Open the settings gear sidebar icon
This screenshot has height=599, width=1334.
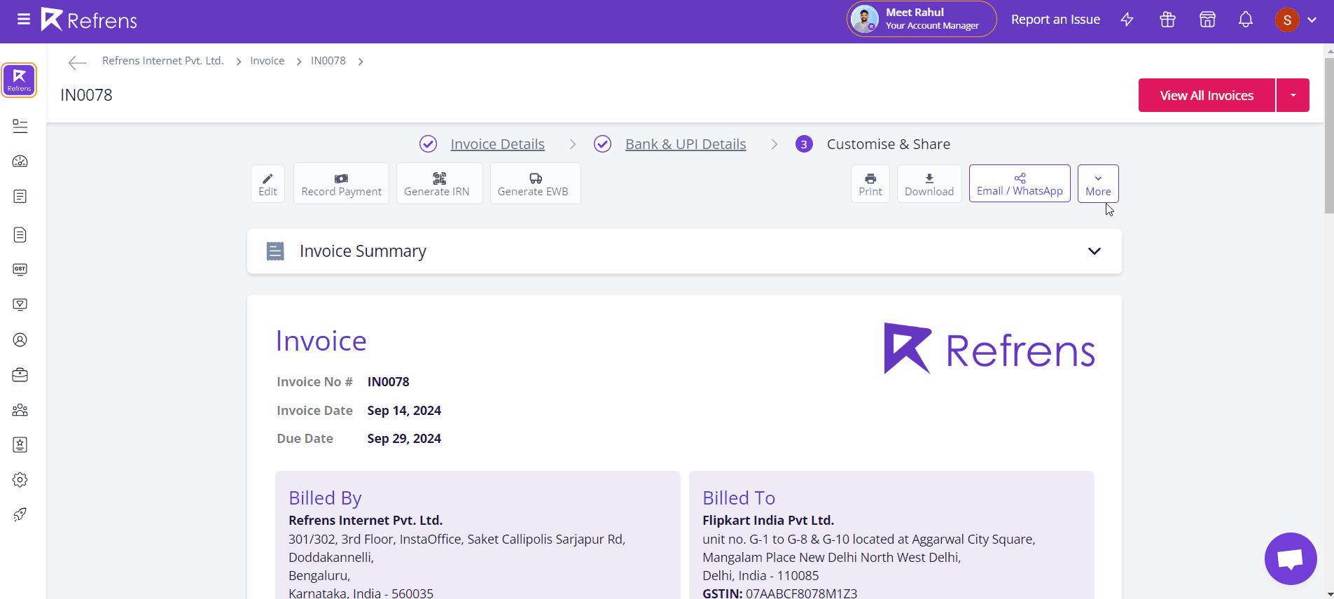pos(20,479)
